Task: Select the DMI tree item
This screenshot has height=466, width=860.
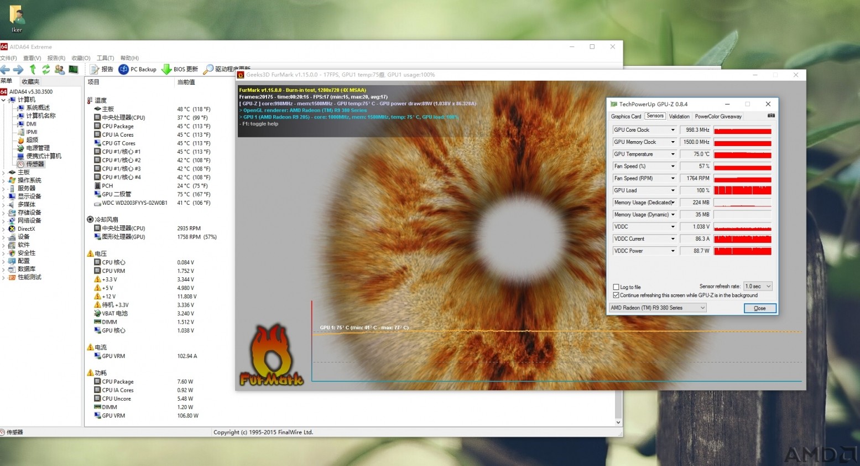Action: [x=31, y=124]
